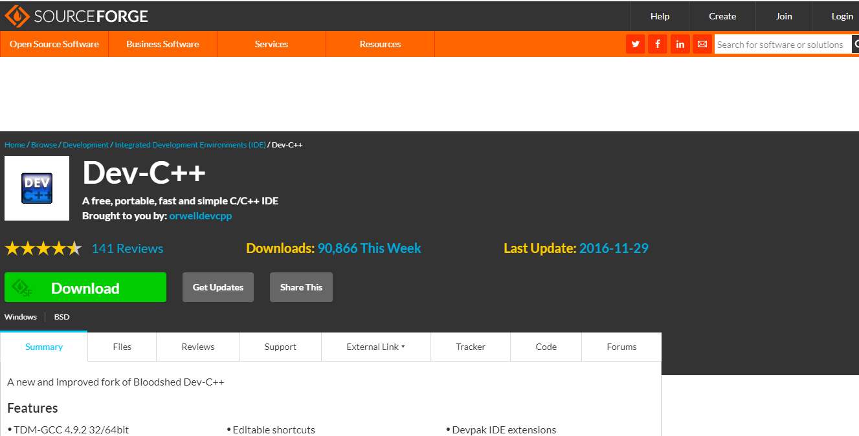Click feature 'Devpak IDE extensions'
Screen dimensions: 859x436
point(504,430)
